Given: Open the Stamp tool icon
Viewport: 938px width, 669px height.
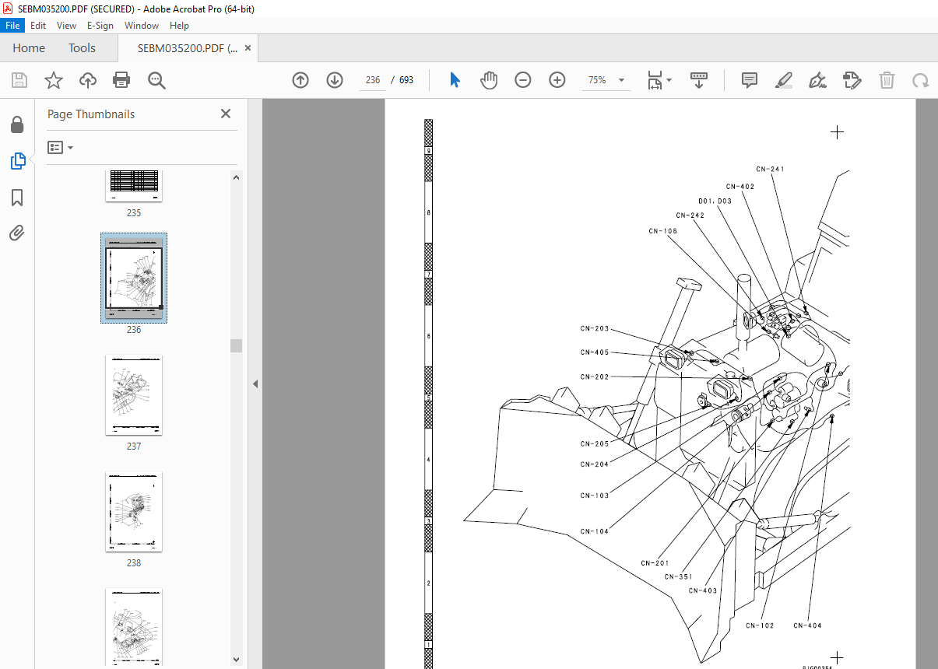Looking at the screenshot, I should [852, 80].
